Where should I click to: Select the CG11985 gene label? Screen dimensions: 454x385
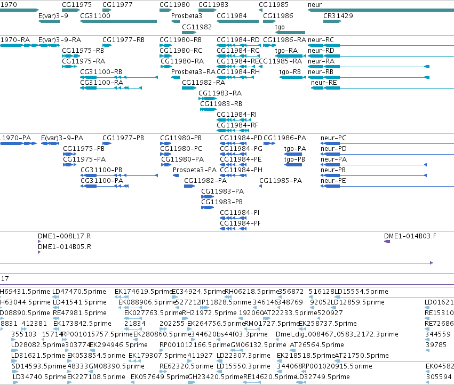[274, 5]
